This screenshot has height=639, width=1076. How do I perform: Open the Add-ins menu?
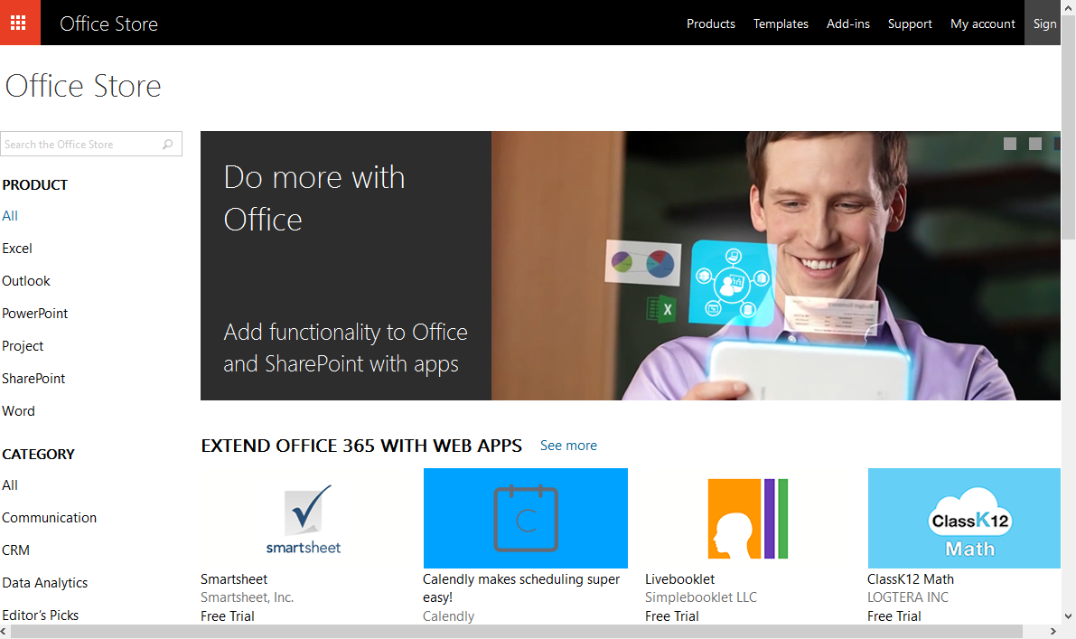click(848, 23)
